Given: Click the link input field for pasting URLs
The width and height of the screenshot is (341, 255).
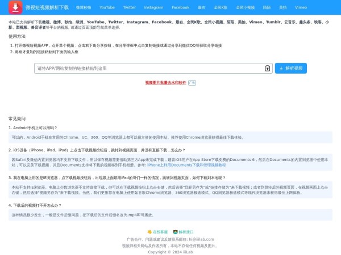Looking at the screenshot, I should [x=148, y=68].
